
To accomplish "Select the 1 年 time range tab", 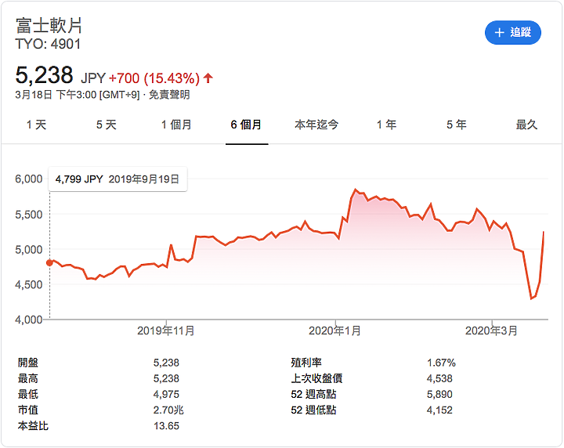I will point(387,125).
